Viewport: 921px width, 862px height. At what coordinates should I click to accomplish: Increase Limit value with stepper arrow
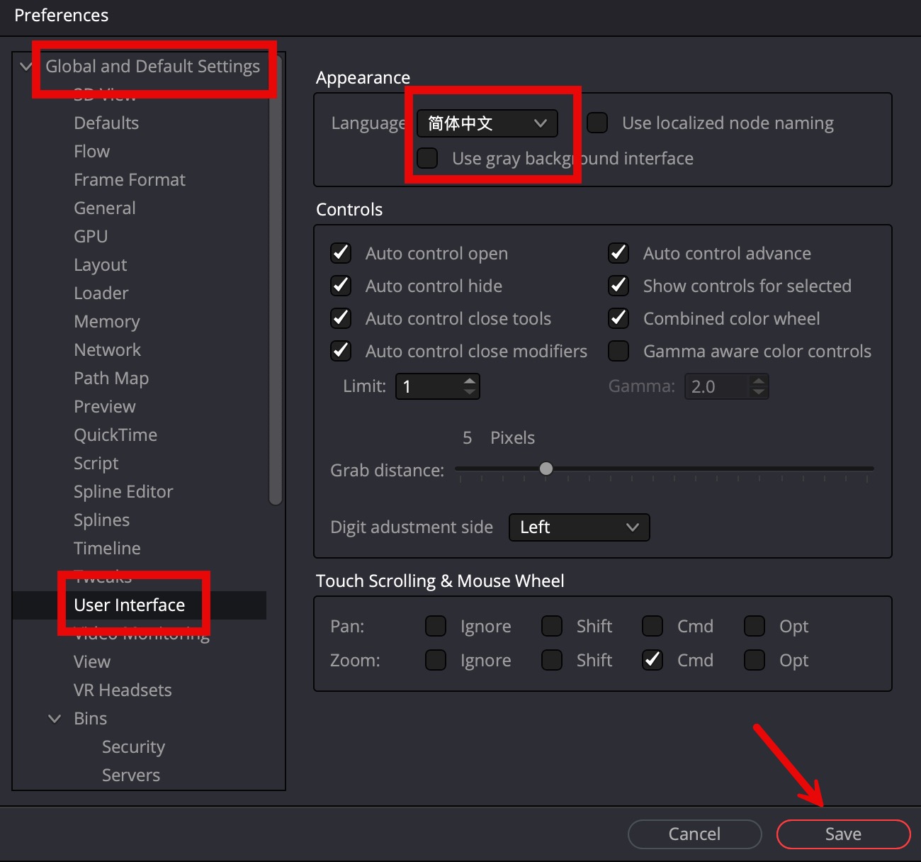[x=470, y=381]
